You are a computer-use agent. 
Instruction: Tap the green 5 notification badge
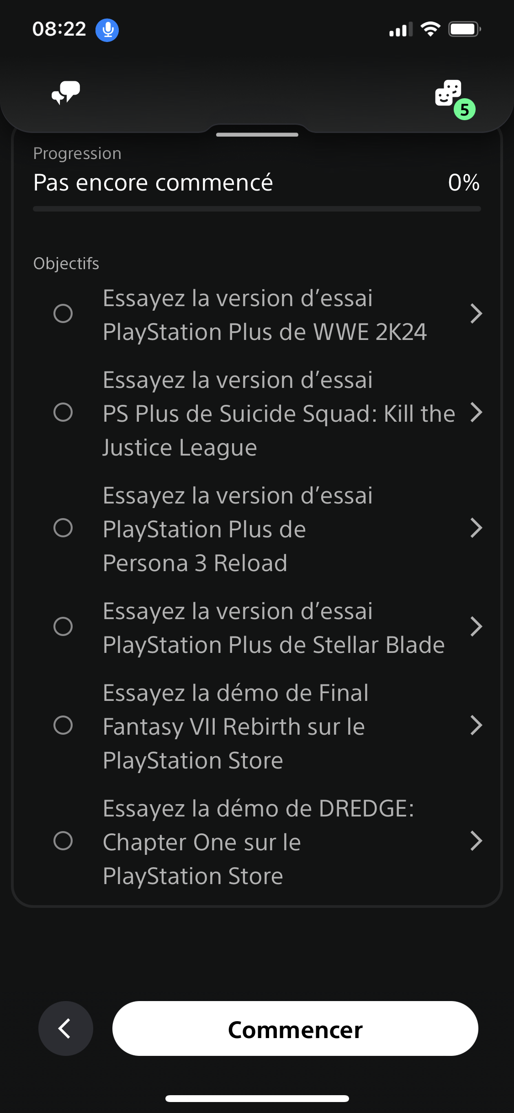[x=465, y=110]
